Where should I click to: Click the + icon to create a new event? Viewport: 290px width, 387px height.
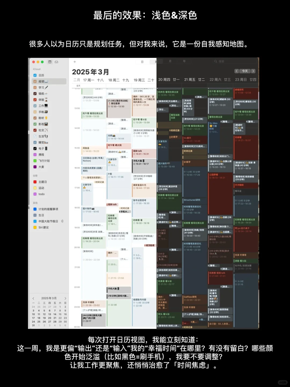[x=75, y=62]
